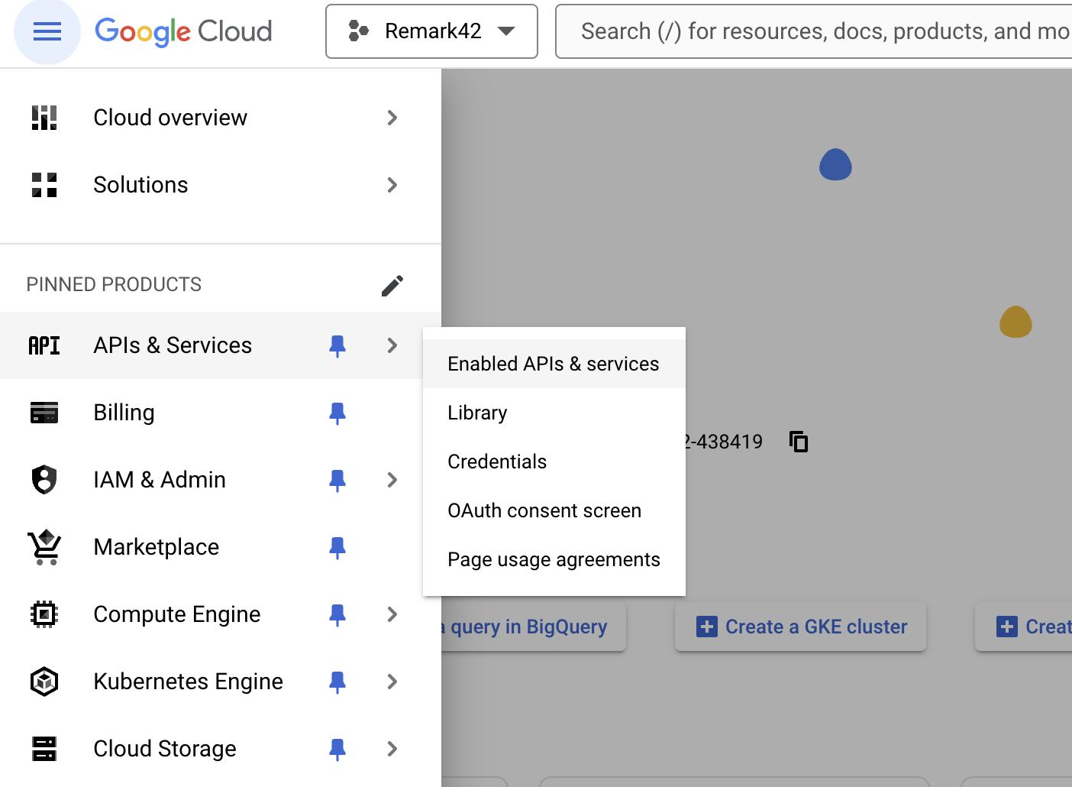Image resolution: width=1072 pixels, height=787 pixels.
Task: Unpin Billing from the menu
Action: tap(337, 412)
